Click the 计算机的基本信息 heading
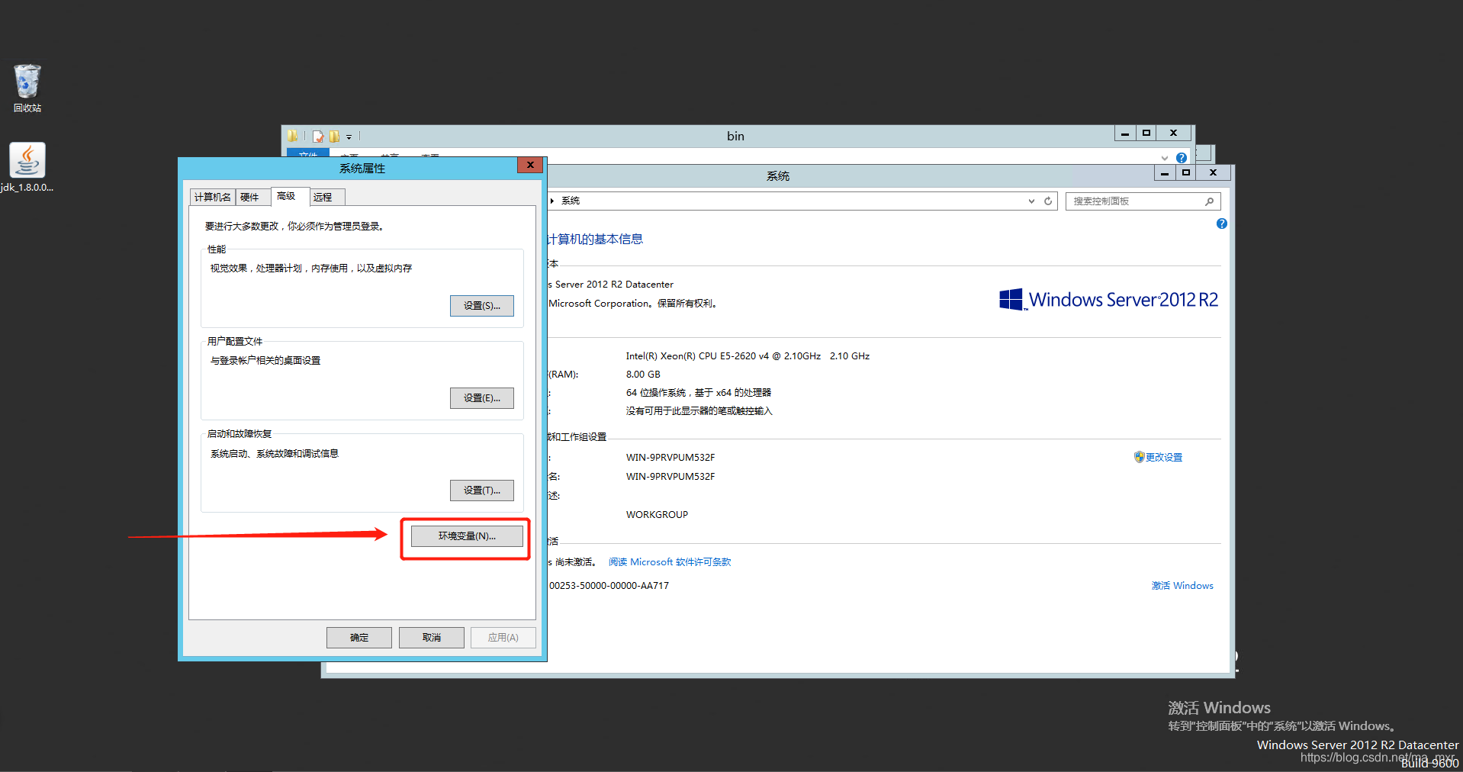1463x772 pixels. pyautogui.click(x=595, y=240)
